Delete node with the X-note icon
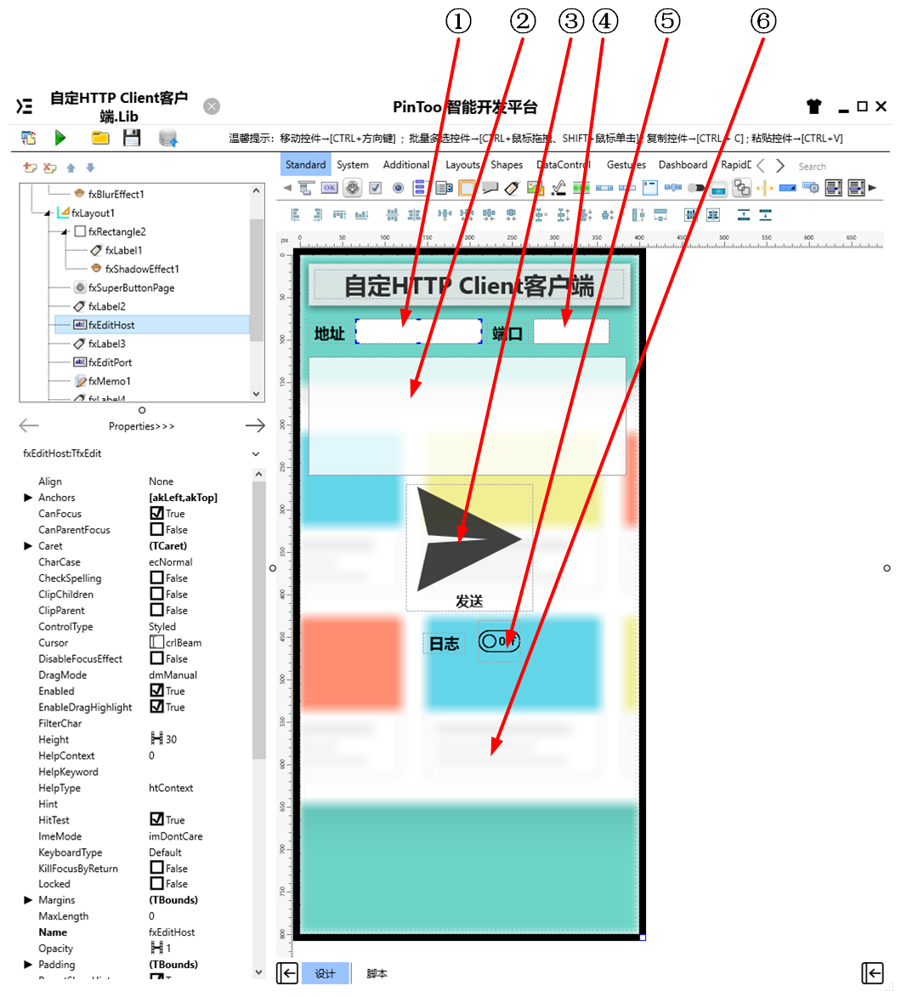This screenshot has height=997, width=901. [50, 168]
